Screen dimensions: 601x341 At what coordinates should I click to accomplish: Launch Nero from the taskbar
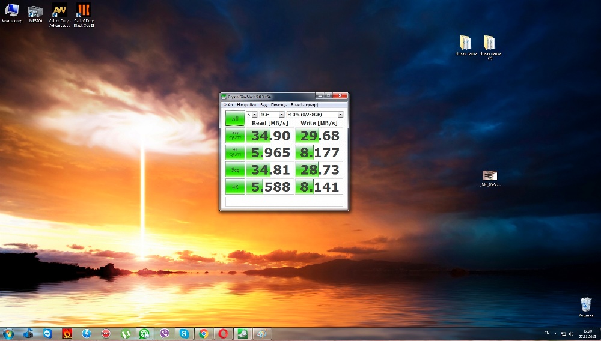point(106,334)
